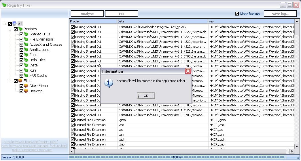301x161 pixels.
Task: Close the Information dialog with X
Action: pyautogui.click(x=188, y=71)
